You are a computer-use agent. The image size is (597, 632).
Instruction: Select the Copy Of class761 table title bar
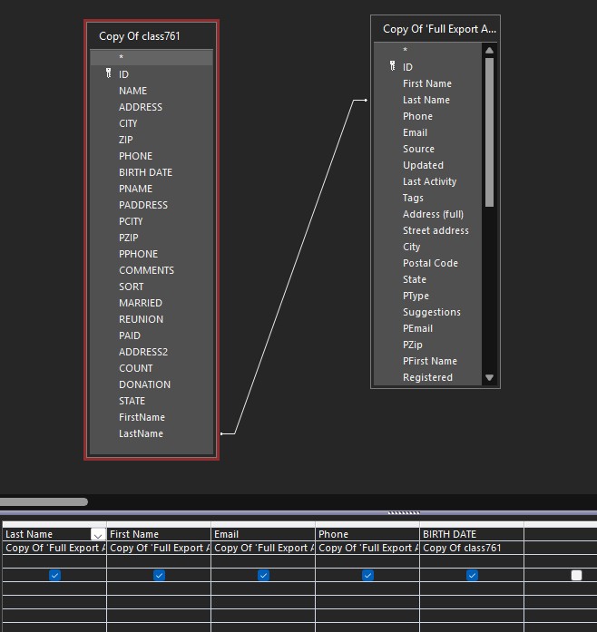point(152,36)
